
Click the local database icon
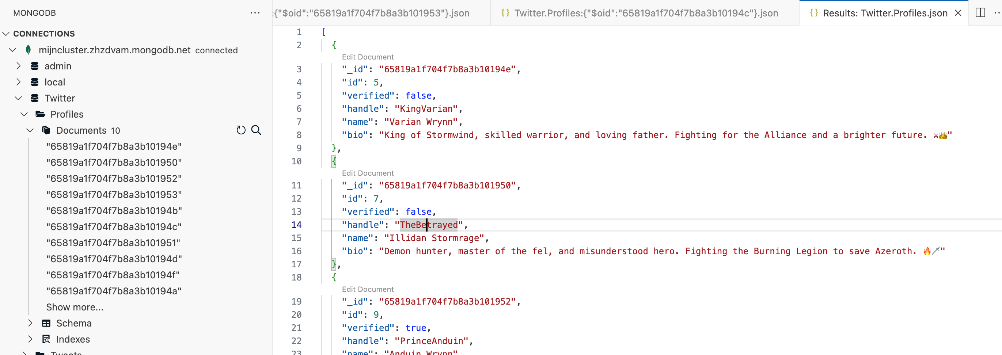(x=35, y=82)
